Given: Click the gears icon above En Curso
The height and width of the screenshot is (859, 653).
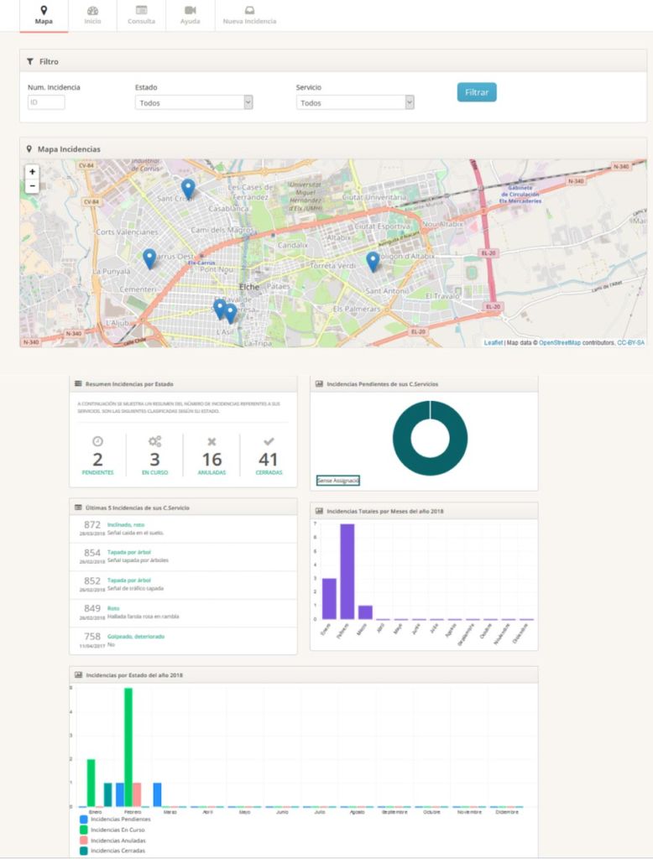Looking at the screenshot, I should (155, 441).
